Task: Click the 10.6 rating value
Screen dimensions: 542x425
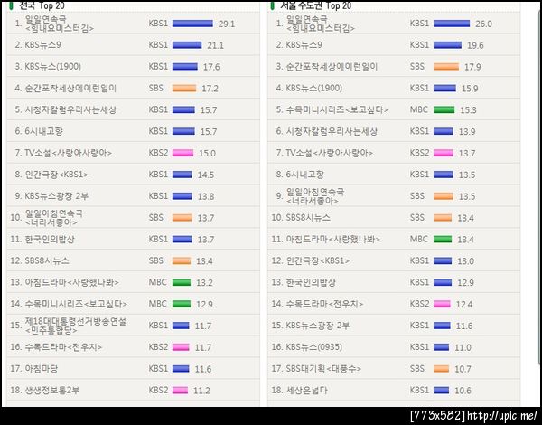Action: [x=463, y=391]
